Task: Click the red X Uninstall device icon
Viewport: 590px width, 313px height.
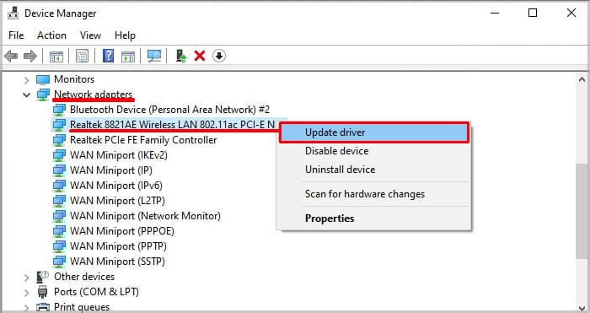Action: [200, 57]
